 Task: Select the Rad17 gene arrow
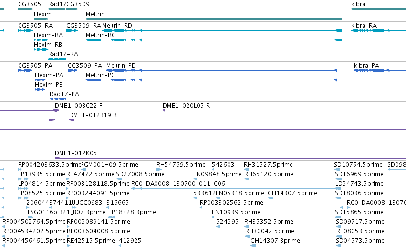click(56, 9)
